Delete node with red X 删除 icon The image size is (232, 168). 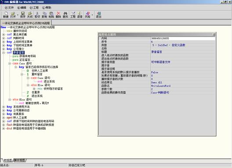(58, 15)
